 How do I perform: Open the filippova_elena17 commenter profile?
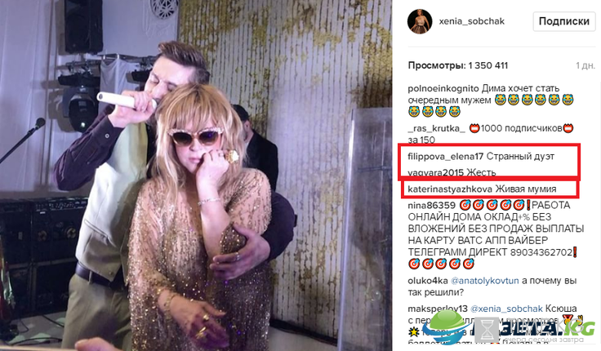click(445, 157)
